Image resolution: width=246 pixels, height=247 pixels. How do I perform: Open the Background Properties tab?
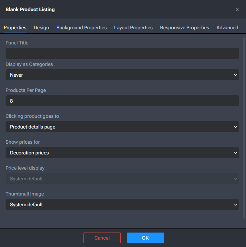81,27
